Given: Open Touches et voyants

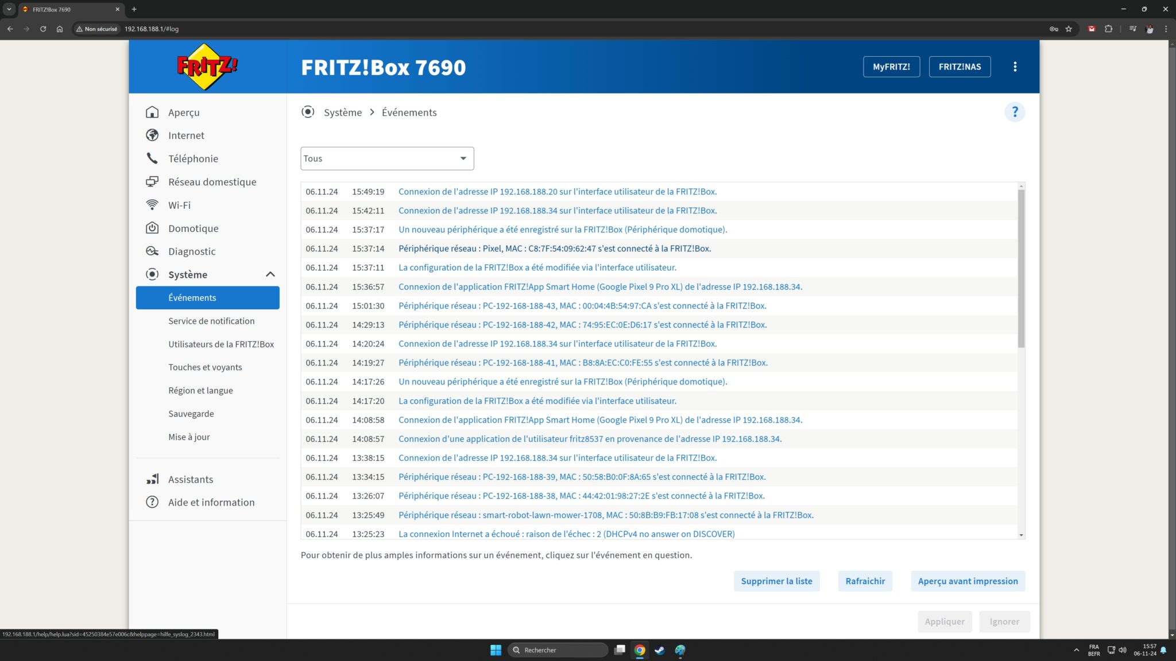Looking at the screenshot, I should click(205, 367).
